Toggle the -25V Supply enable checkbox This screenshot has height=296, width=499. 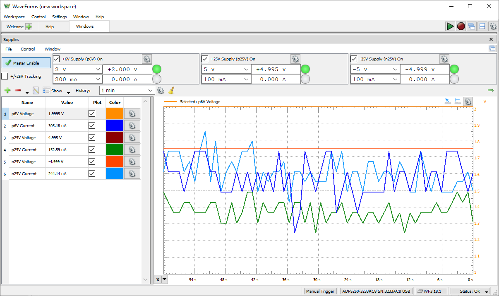click(x=354, y=59)
